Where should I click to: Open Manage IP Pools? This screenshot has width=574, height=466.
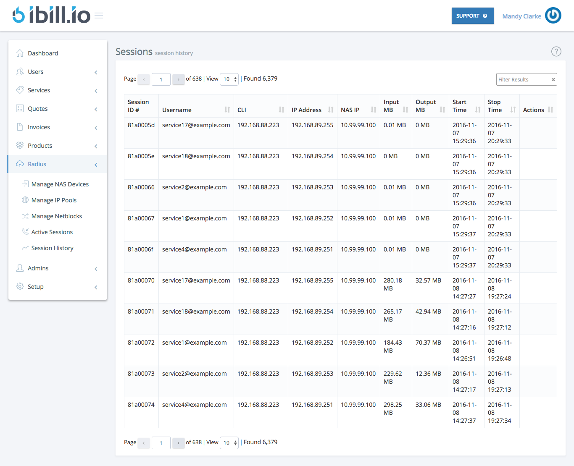click(x=54, y=200)
